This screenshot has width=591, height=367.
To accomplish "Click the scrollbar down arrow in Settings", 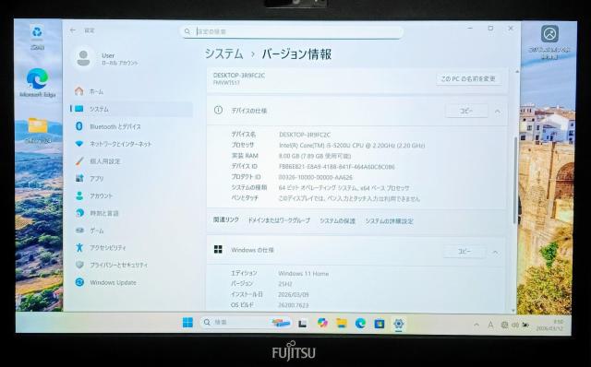I will pos(513,310).
